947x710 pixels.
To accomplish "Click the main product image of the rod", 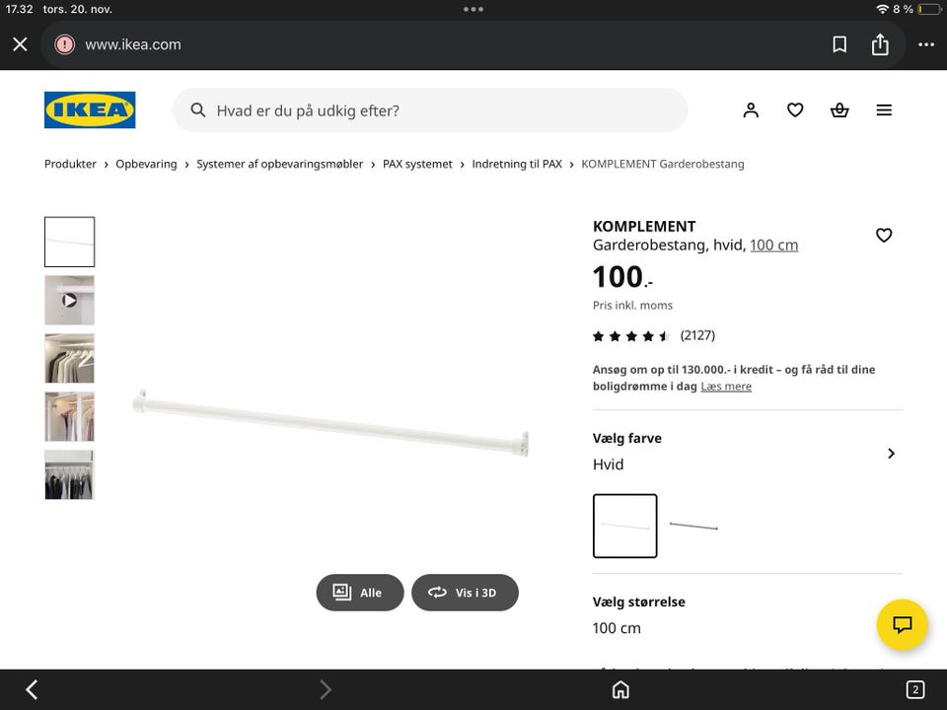I will pos(330,423).
